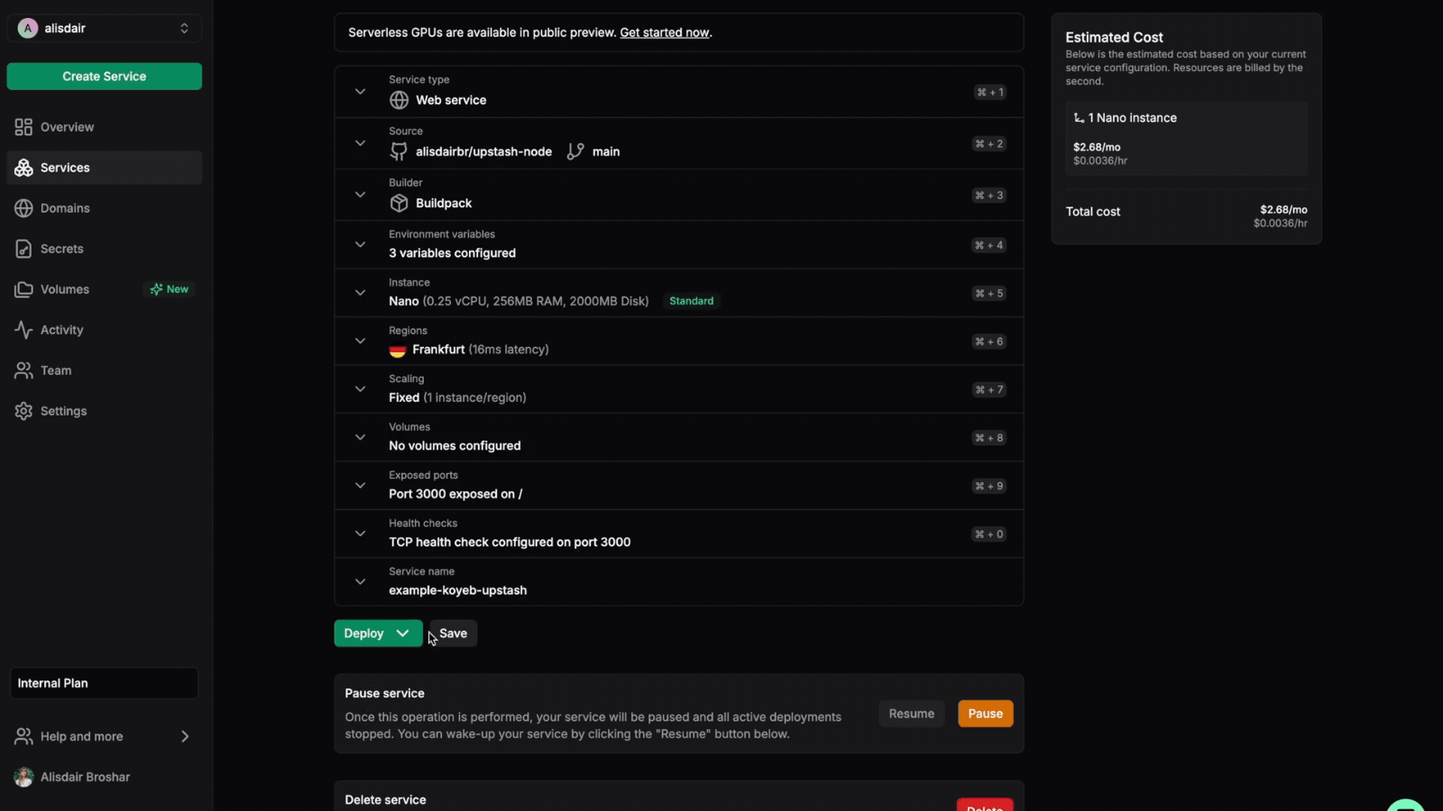Expand the Service type section

pyautogui.click(x=360, y=92)
